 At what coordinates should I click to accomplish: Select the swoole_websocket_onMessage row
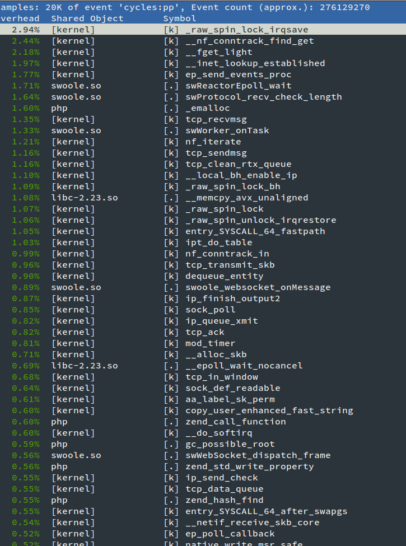(258, 287)
